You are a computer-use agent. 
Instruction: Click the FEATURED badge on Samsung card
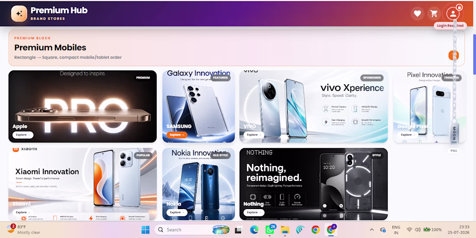pos(220,78)
